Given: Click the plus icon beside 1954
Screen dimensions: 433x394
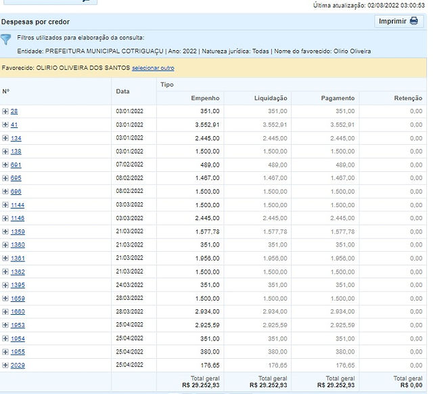Looking at the screenshot, I should 5,338.
